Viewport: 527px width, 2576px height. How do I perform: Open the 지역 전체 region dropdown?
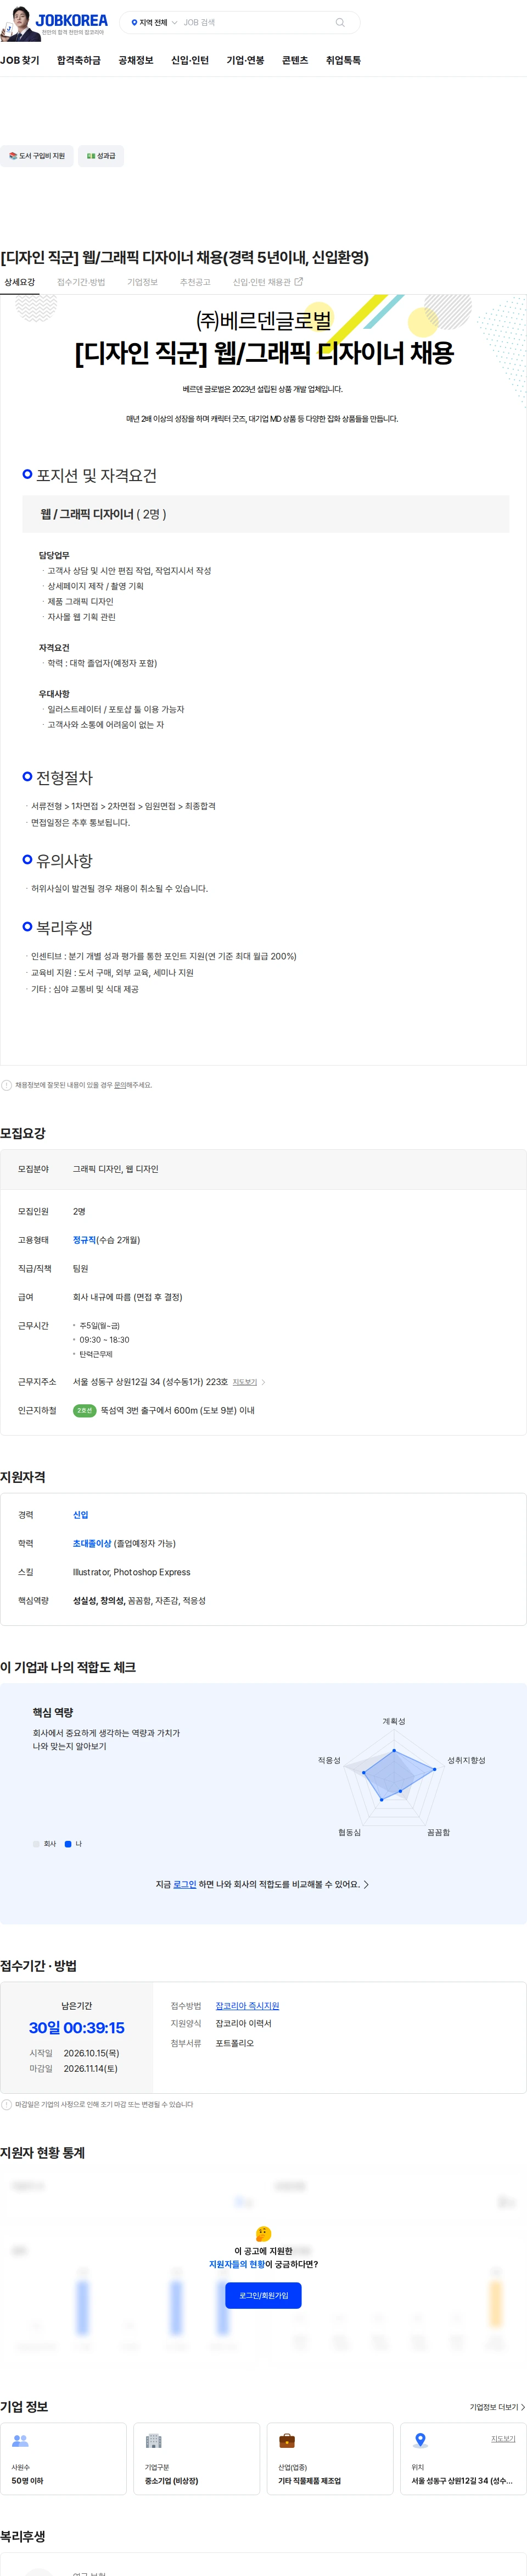coord(155,22)
